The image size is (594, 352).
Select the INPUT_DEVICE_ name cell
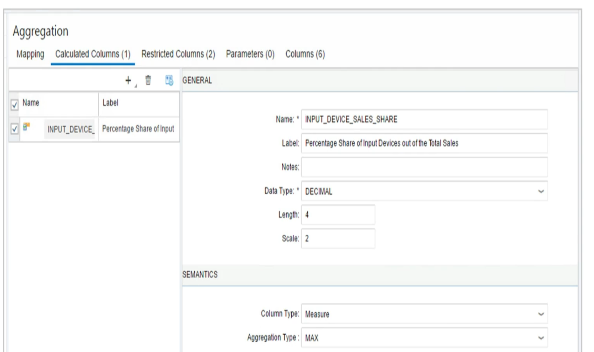pos(70,129)
